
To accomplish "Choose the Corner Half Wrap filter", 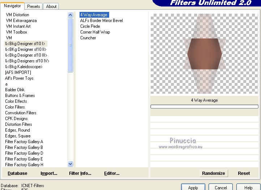I will pos(95,32).
